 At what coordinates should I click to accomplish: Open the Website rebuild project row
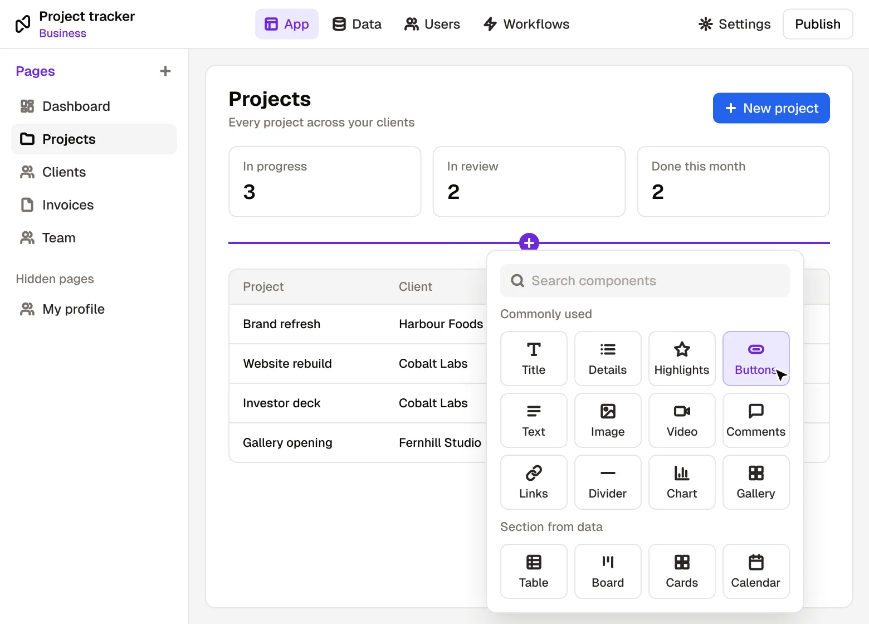[358, 364]
